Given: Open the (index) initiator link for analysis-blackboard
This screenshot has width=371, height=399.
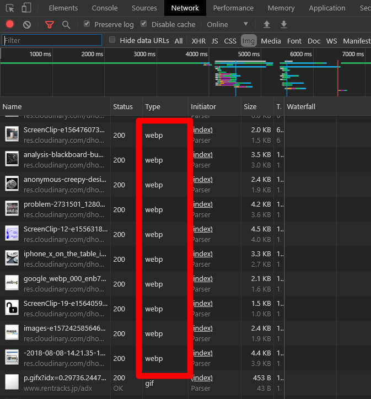Looking at the screenshot, I should (203, 155).
